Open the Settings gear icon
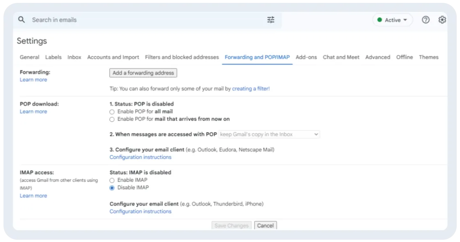This screenshot has height=242, width=460. 442,20
